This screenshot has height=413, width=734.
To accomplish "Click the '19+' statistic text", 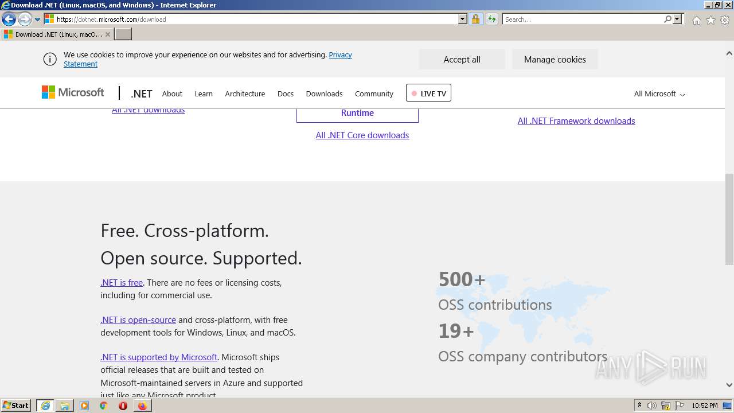I will click(x=456, y=331).
